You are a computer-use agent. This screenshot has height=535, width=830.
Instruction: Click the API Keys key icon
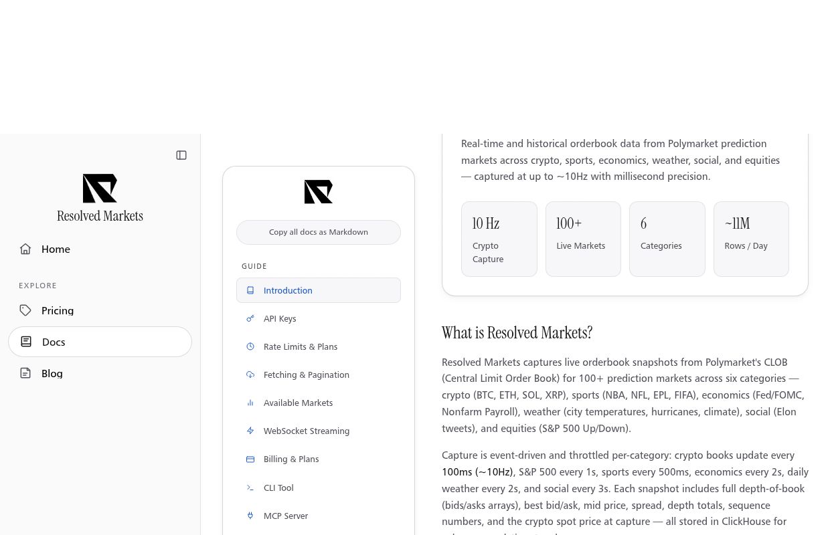[250, 318]
